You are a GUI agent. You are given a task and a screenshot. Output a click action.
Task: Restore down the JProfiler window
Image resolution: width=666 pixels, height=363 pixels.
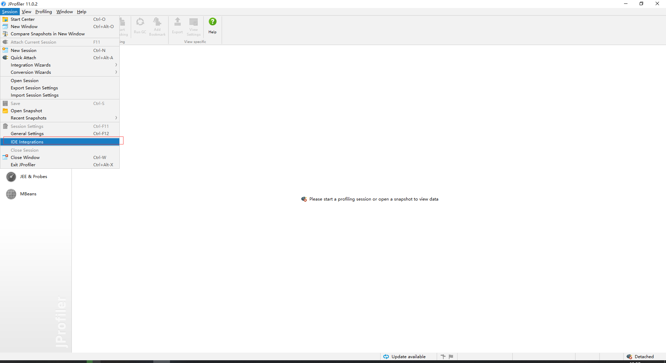coord(641,4)
